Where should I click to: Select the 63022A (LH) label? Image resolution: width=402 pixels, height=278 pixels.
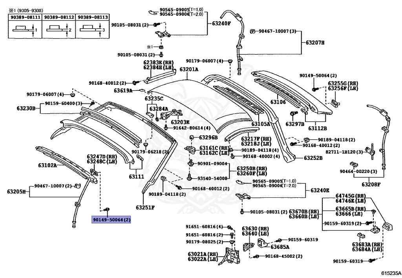(x=203, y=259)
